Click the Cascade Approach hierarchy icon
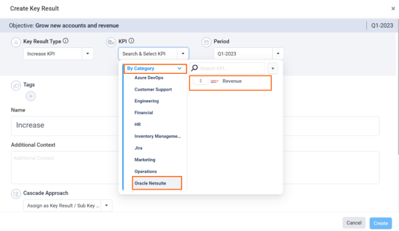This screenshot has width=399, height=231. click(x=16, y=194)
